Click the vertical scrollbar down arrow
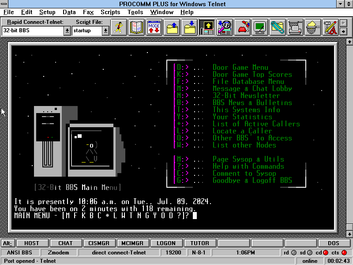 coord(349,234)
